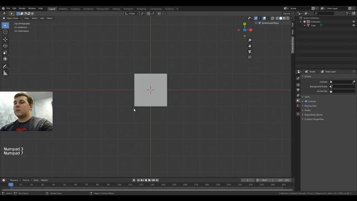
Task: Click Camera field eyedropper icon
Action: click(354, 82)
